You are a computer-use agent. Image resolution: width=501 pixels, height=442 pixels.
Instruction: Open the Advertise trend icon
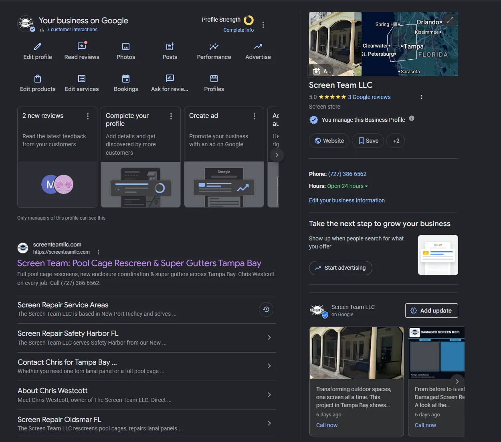(x=258, y=46)
